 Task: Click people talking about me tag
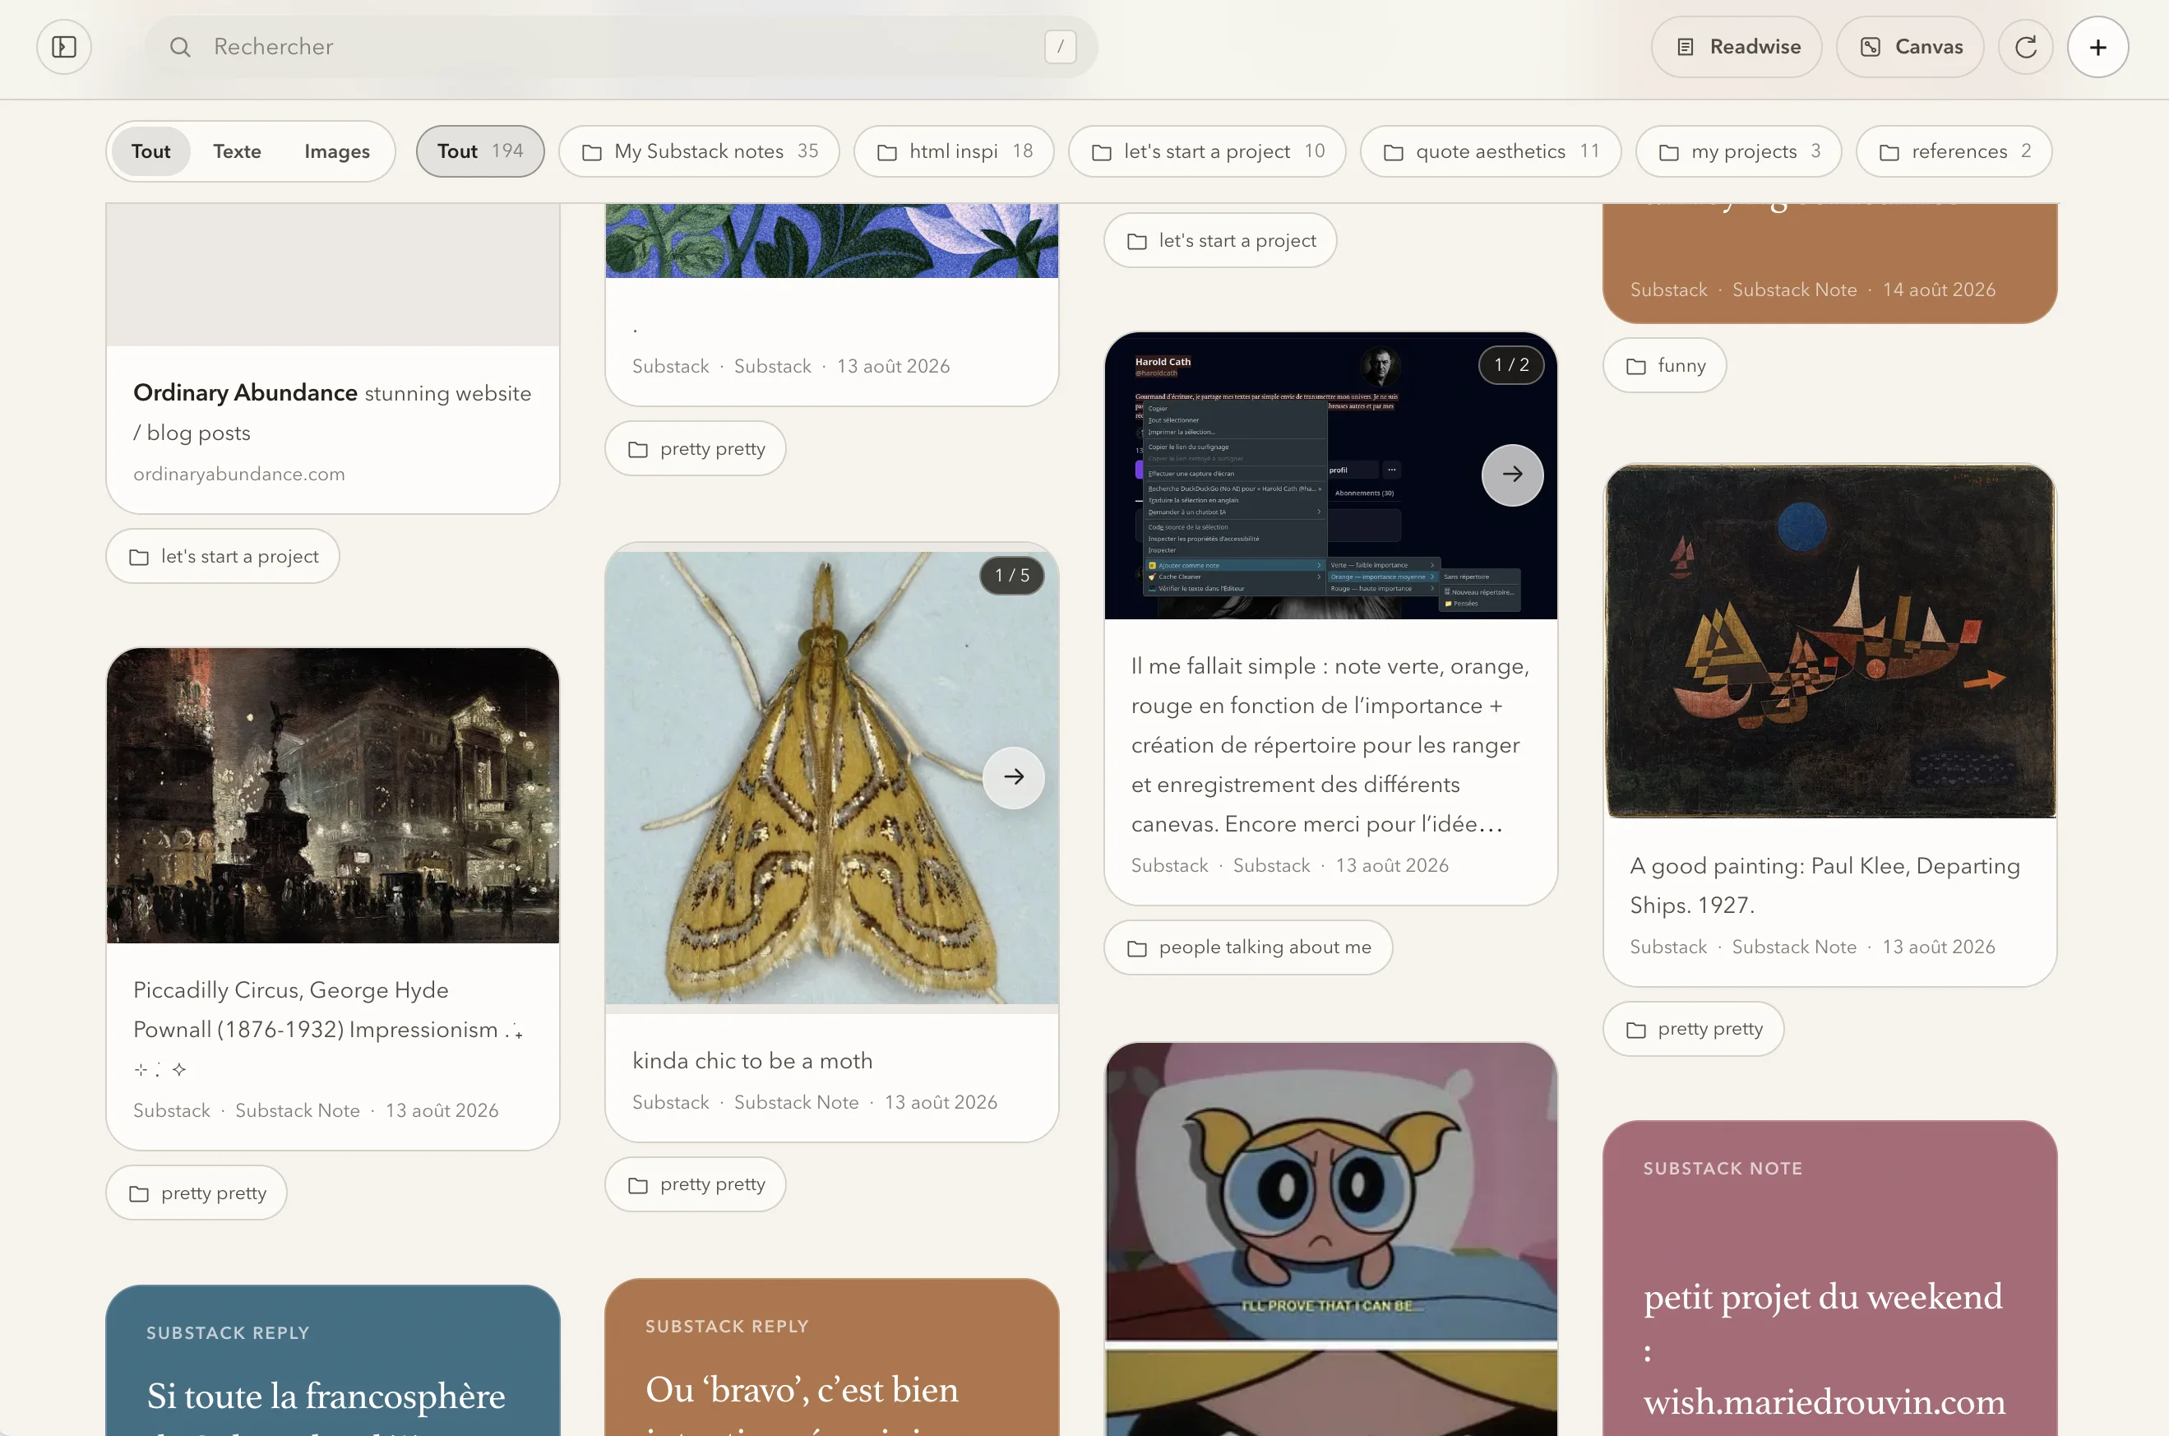pos(1249,947)
